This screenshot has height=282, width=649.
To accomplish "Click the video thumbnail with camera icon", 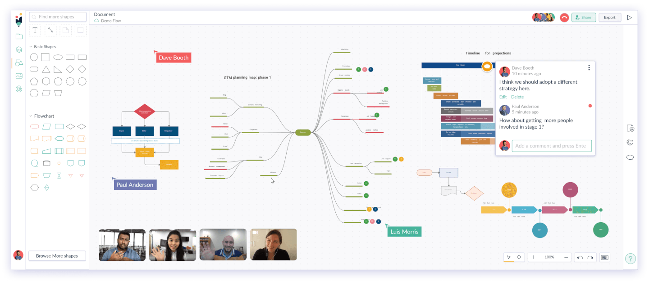I will point(274,245).
